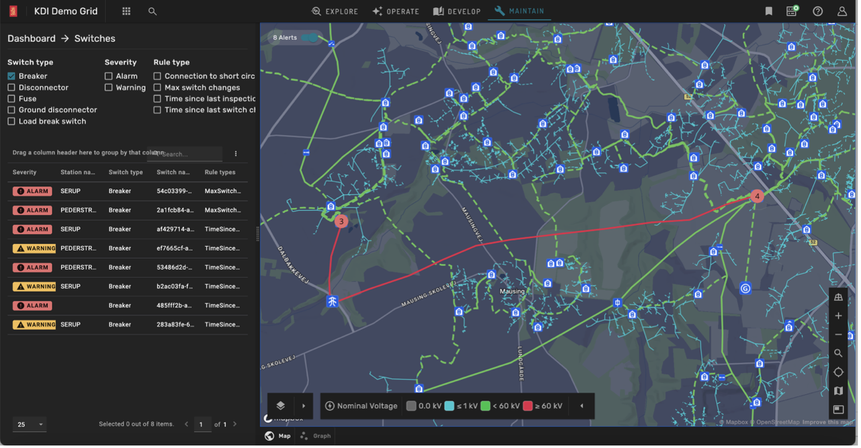
Task: Select row with switch 485fff2b
Action: [128, 306]
